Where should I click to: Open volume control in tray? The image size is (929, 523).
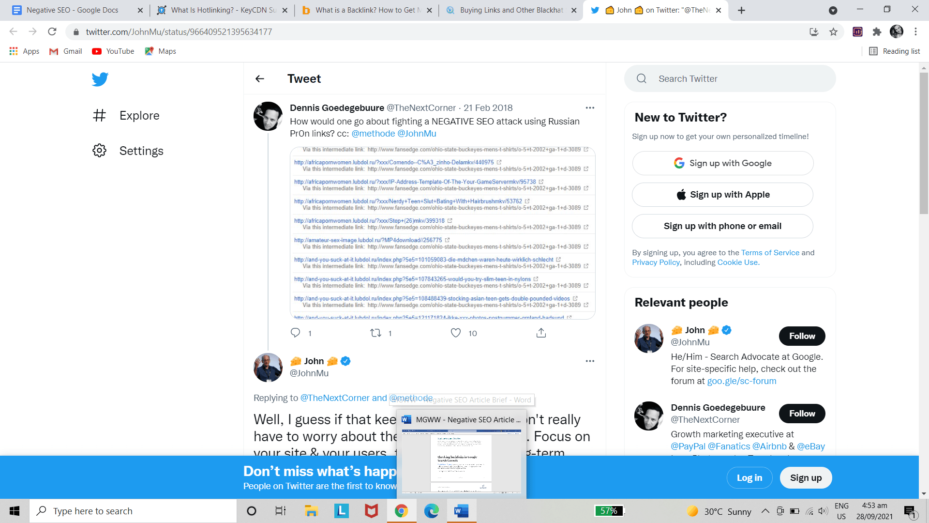point(823,511)
